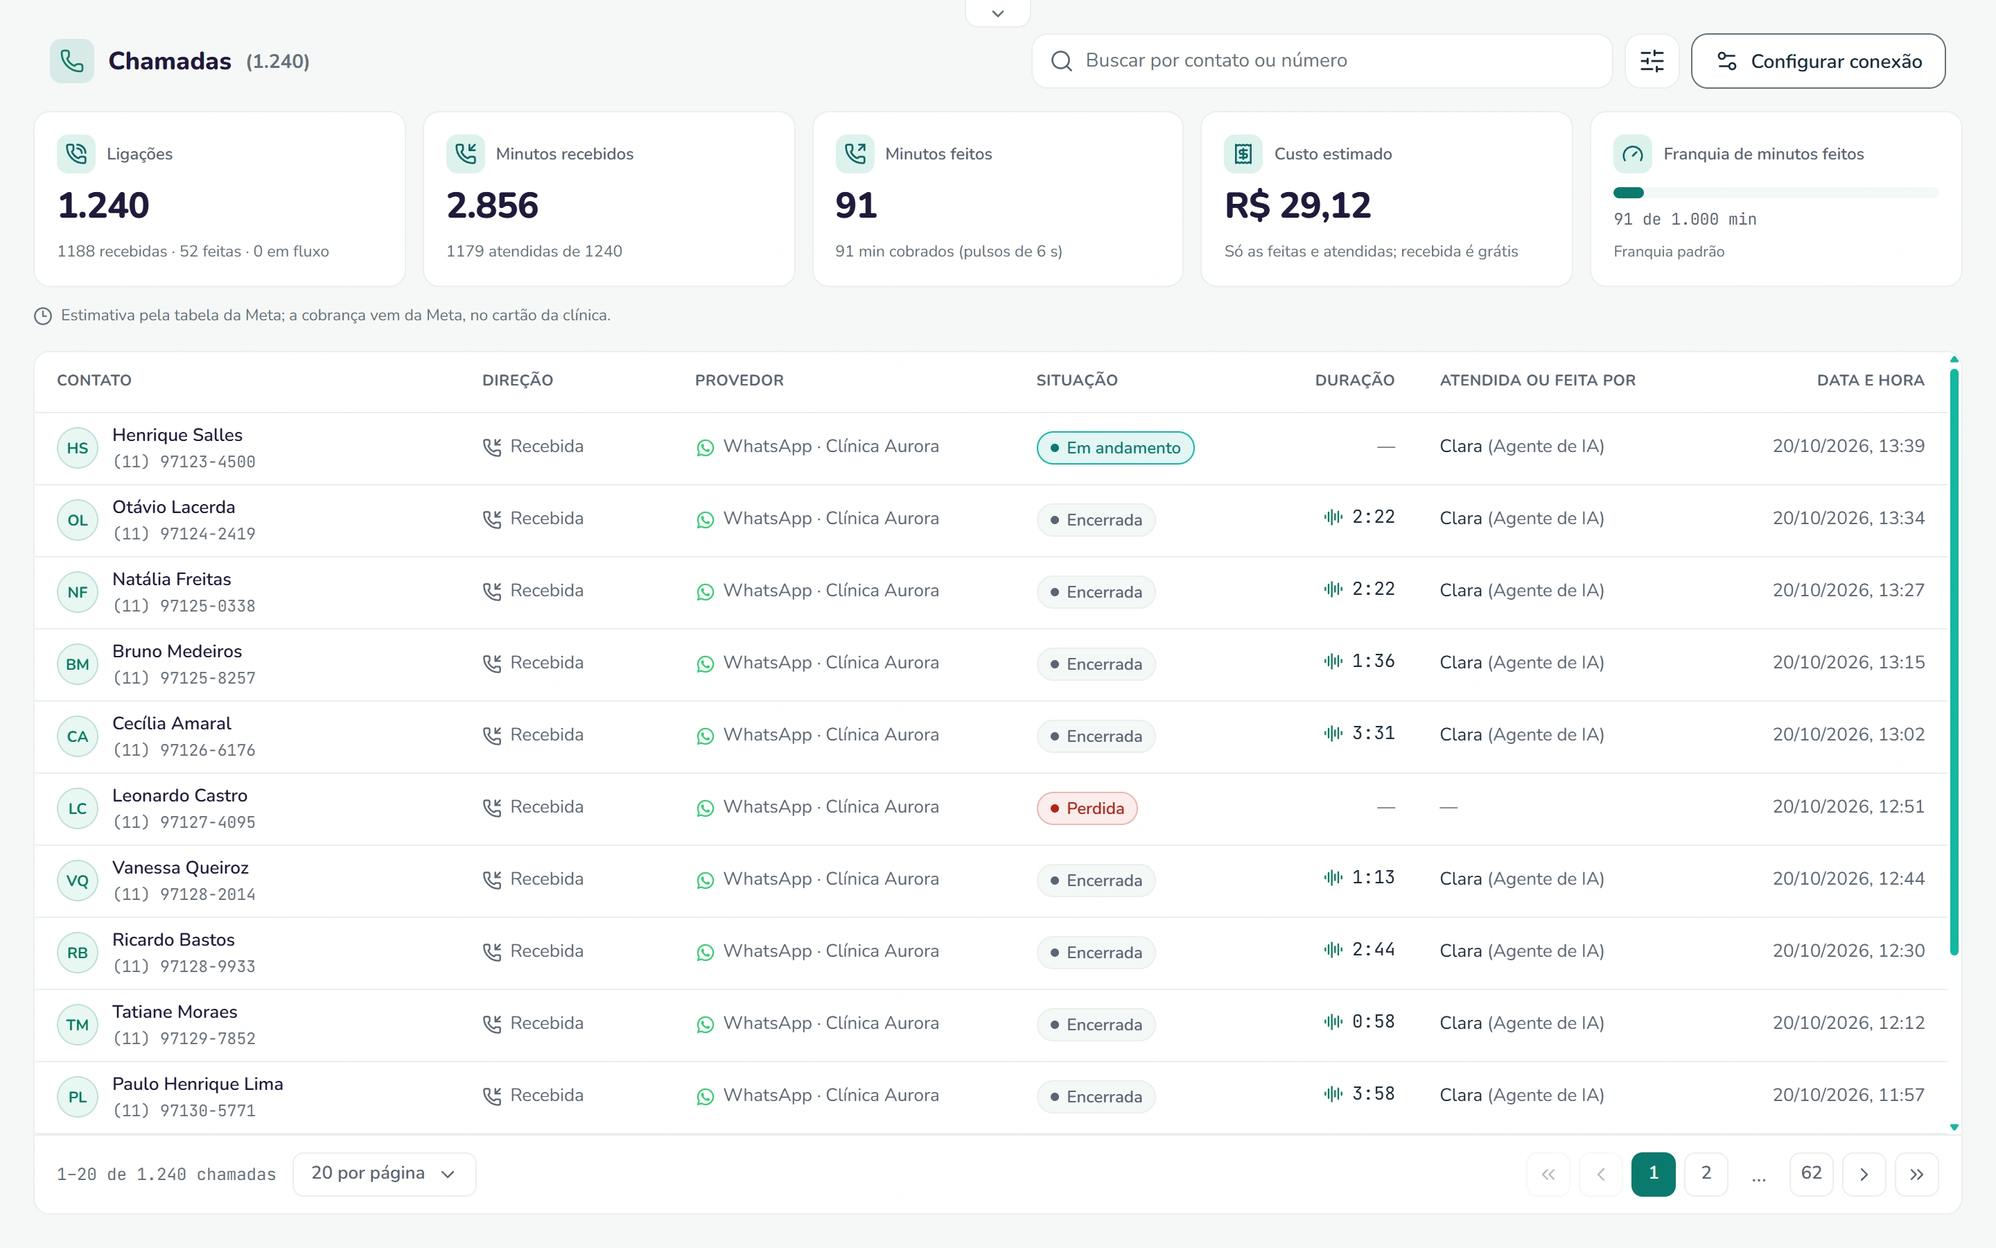
Task: Sort by the DATA E HORA column header
Action: pyautogui.click(x=1871, y=381)
